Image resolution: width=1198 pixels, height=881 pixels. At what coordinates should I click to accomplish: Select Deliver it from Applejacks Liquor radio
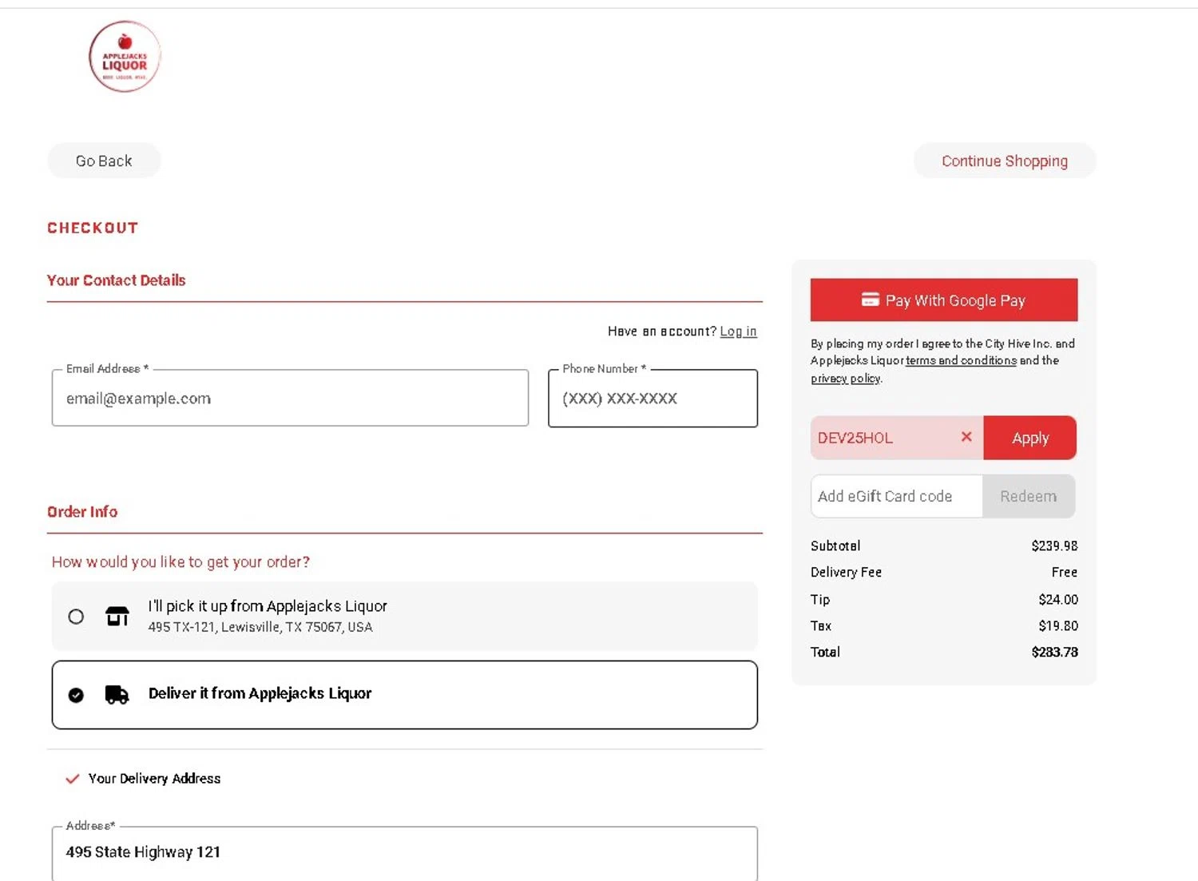point(76,695)
